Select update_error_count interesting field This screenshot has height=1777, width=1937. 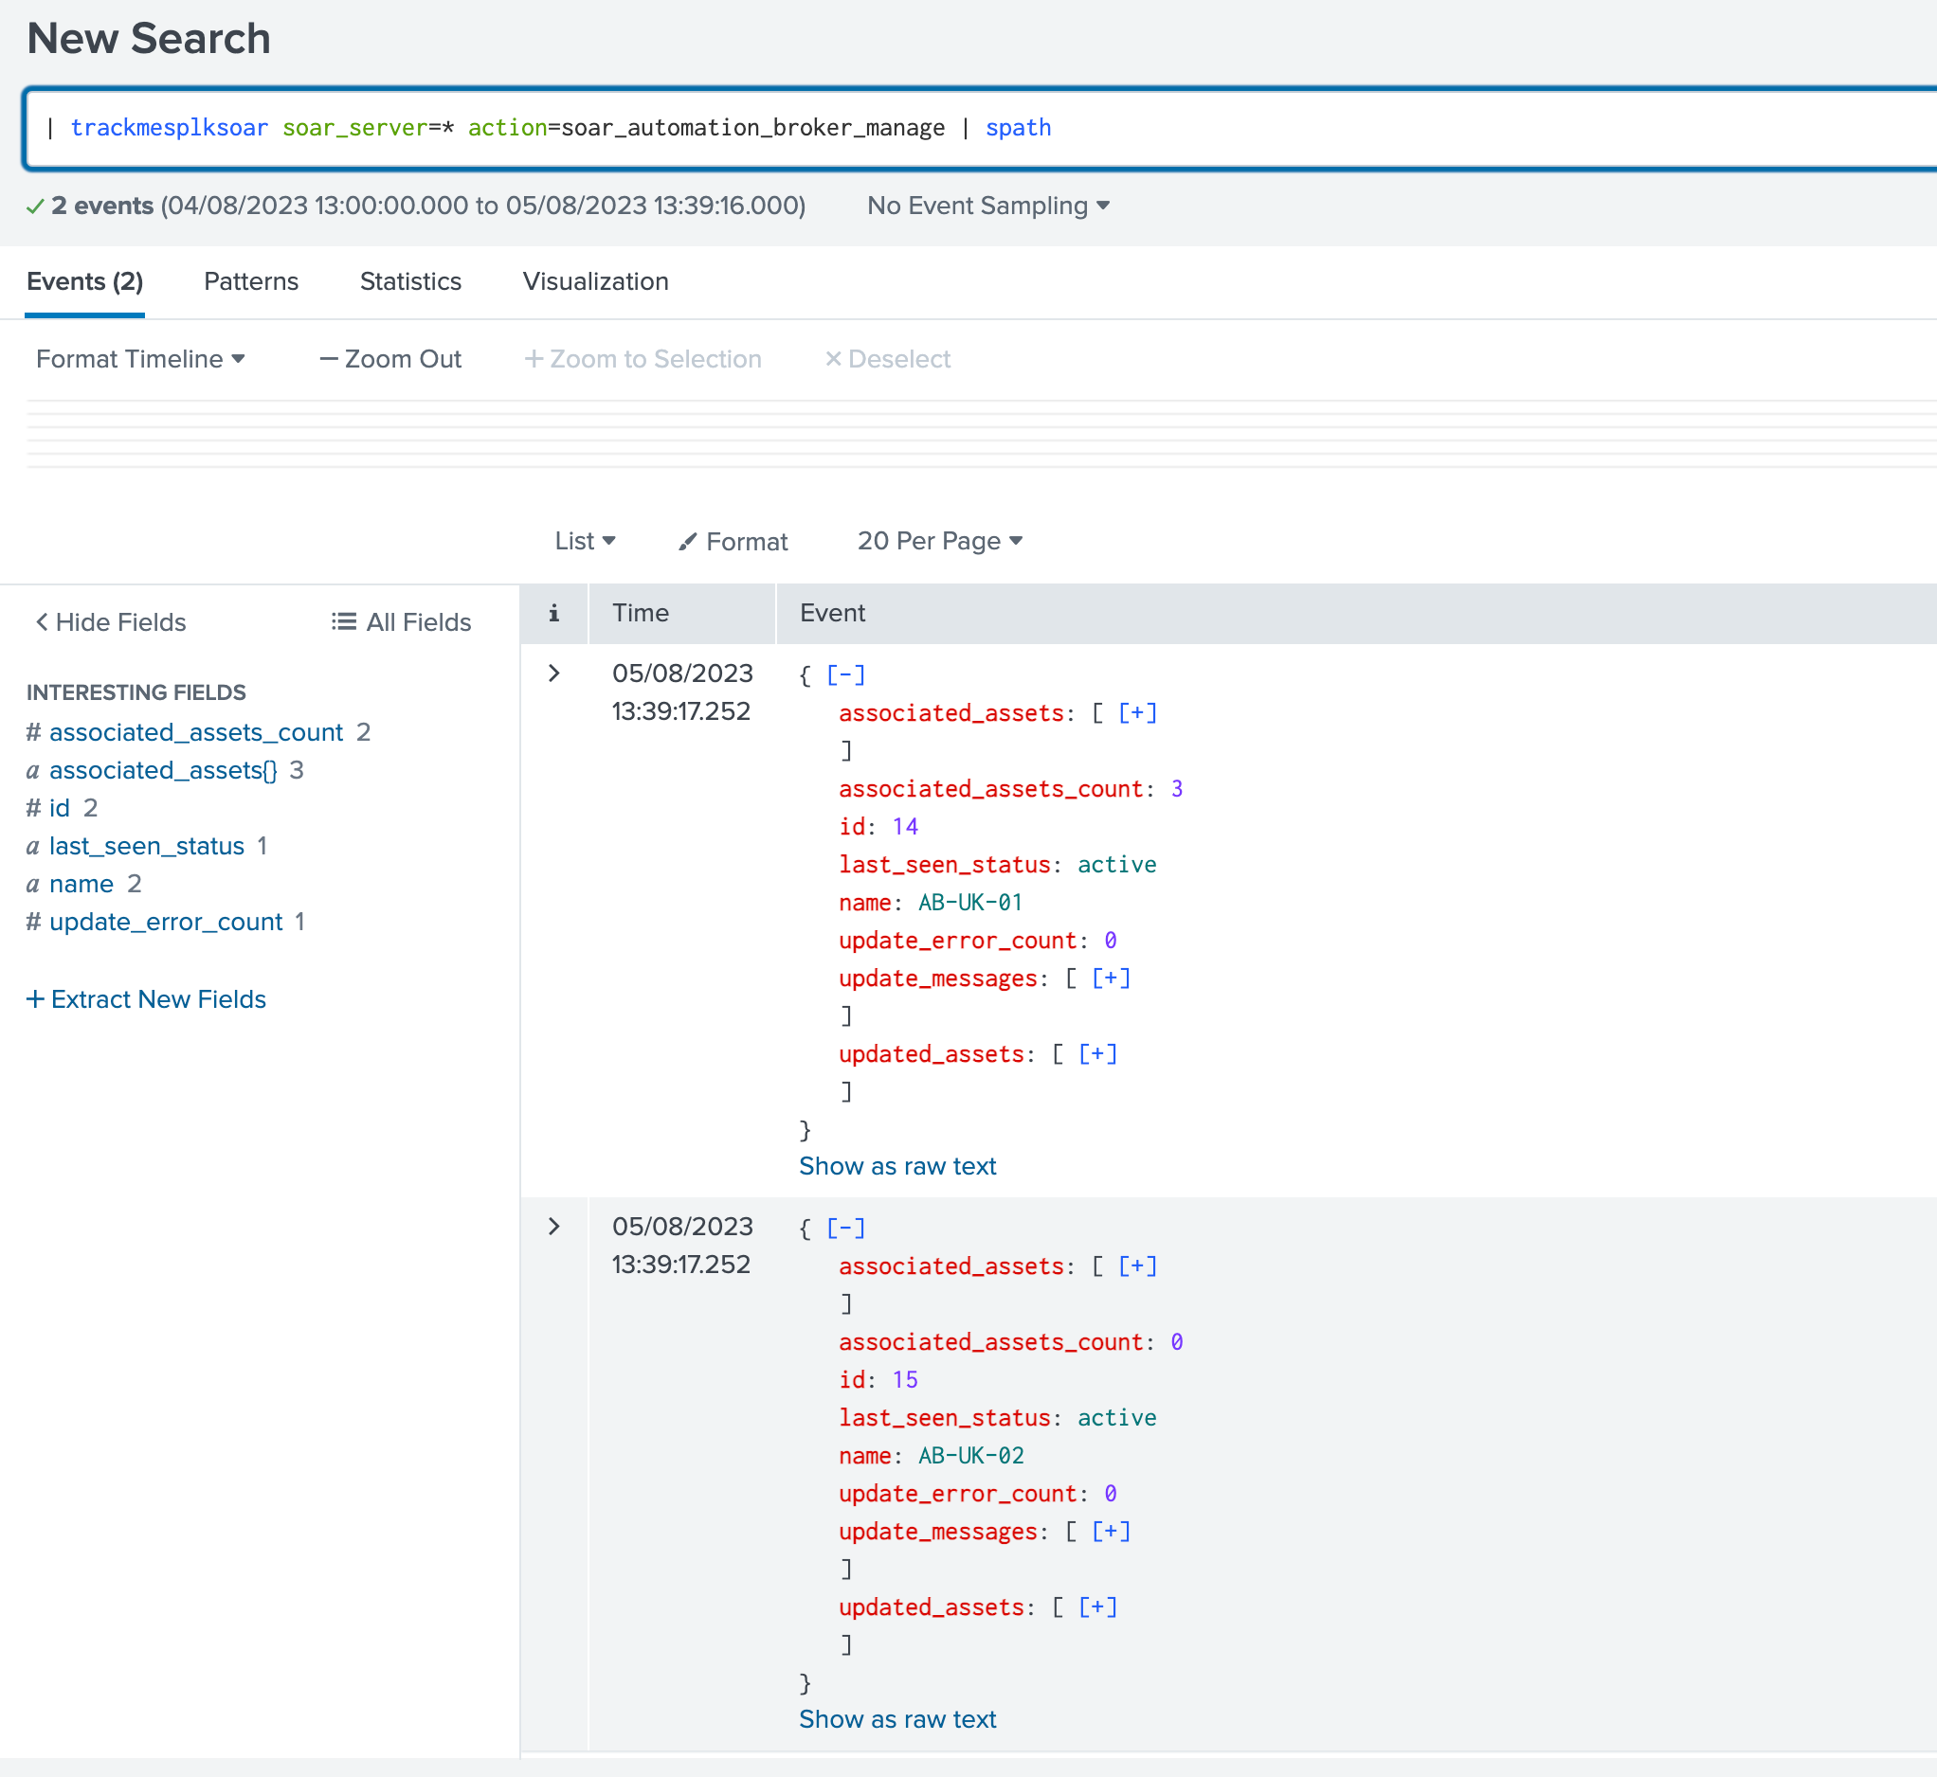(x=167, y=922)
